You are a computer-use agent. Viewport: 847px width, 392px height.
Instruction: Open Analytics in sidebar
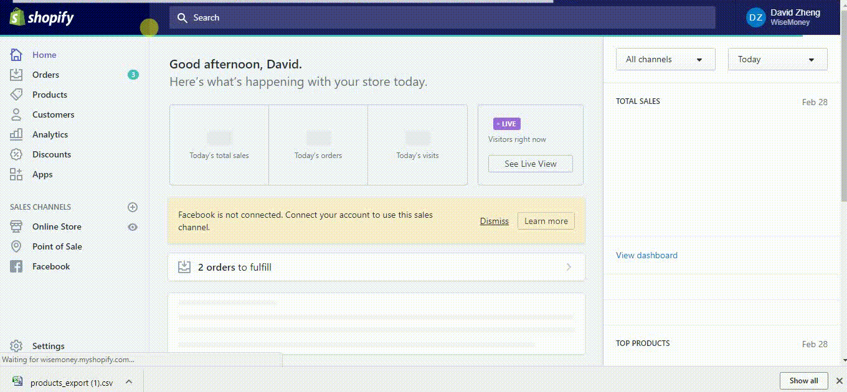tap(50, 134)
